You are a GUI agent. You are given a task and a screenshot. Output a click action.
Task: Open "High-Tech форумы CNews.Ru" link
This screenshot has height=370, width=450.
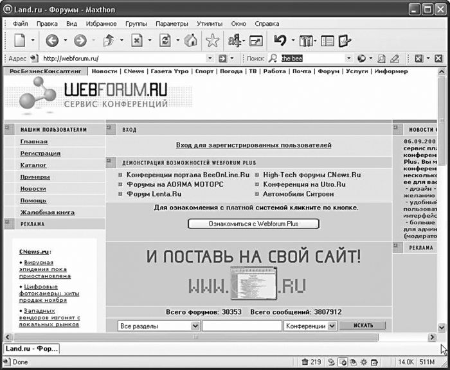tap(312, 175)
